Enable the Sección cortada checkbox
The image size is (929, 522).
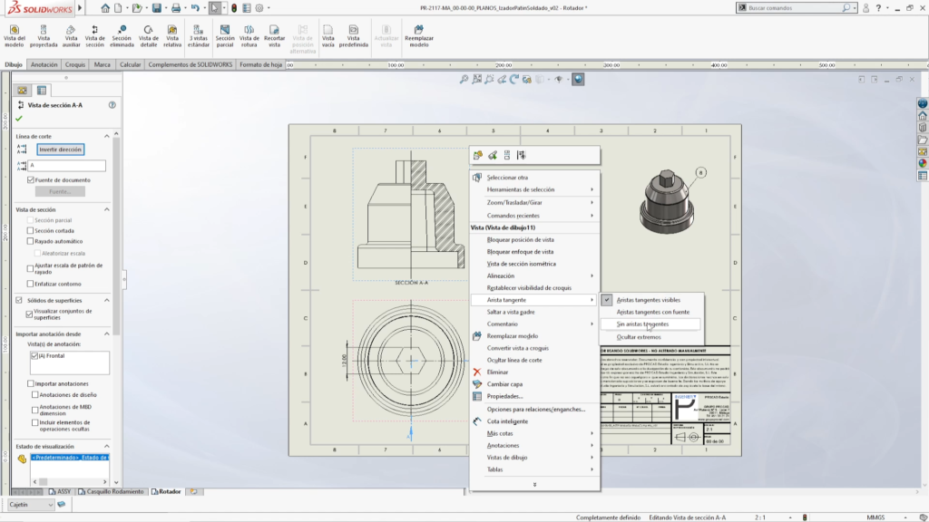point(30,231)
